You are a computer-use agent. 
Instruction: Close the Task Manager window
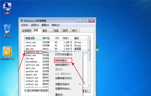point(91,21)
